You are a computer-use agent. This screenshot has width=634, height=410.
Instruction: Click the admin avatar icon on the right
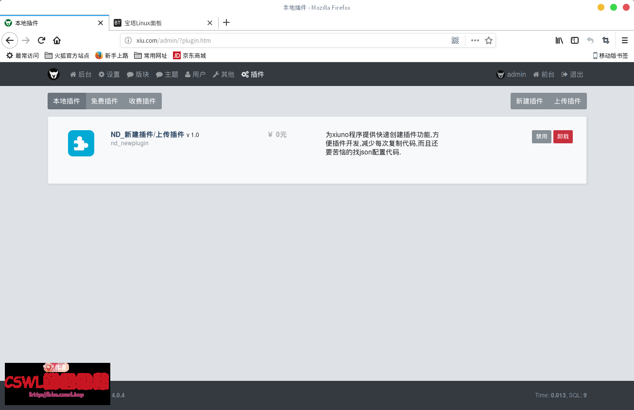coord(500,74)
